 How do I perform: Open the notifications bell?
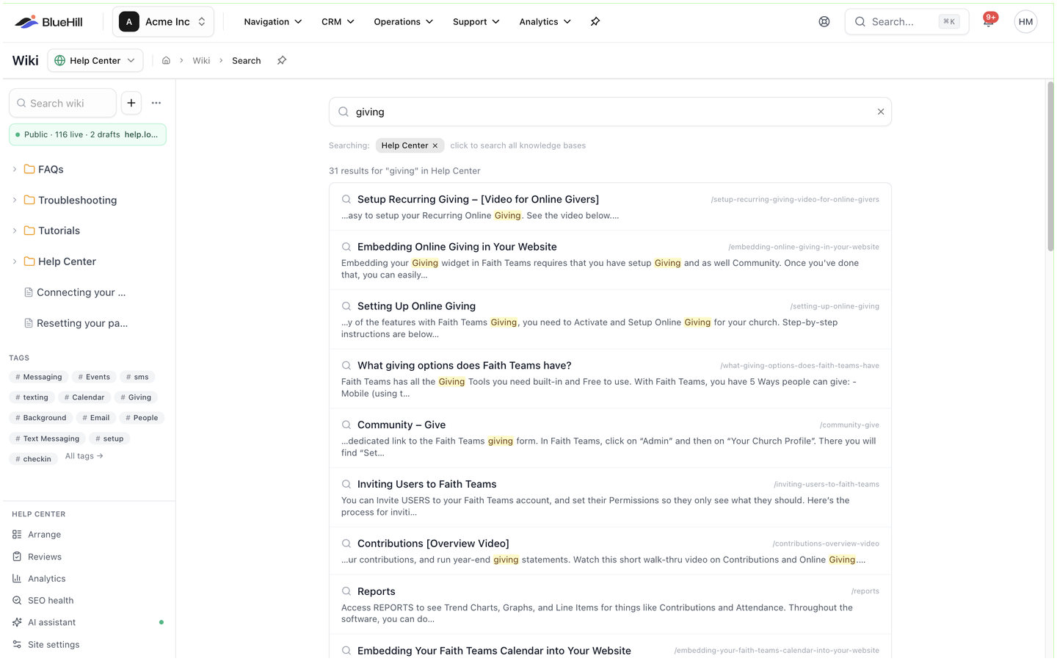[x=989, y=21]
